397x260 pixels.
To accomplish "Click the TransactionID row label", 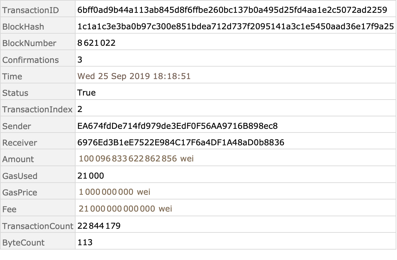I will tap(31, 10).
